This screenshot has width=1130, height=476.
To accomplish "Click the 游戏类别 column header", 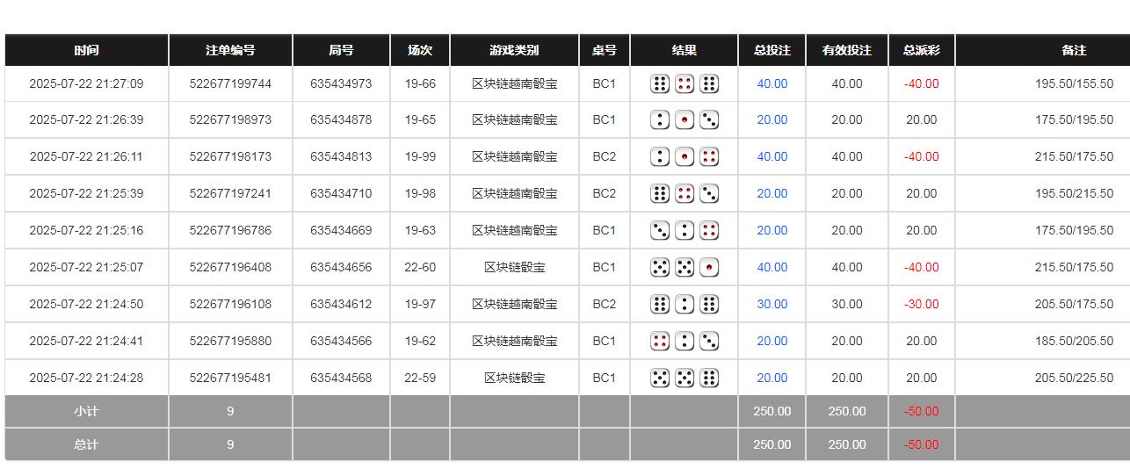I will point(514,51).
